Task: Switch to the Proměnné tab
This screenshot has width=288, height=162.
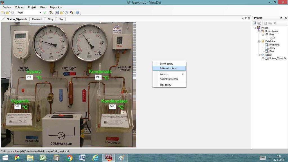Action: click(37, 19)
